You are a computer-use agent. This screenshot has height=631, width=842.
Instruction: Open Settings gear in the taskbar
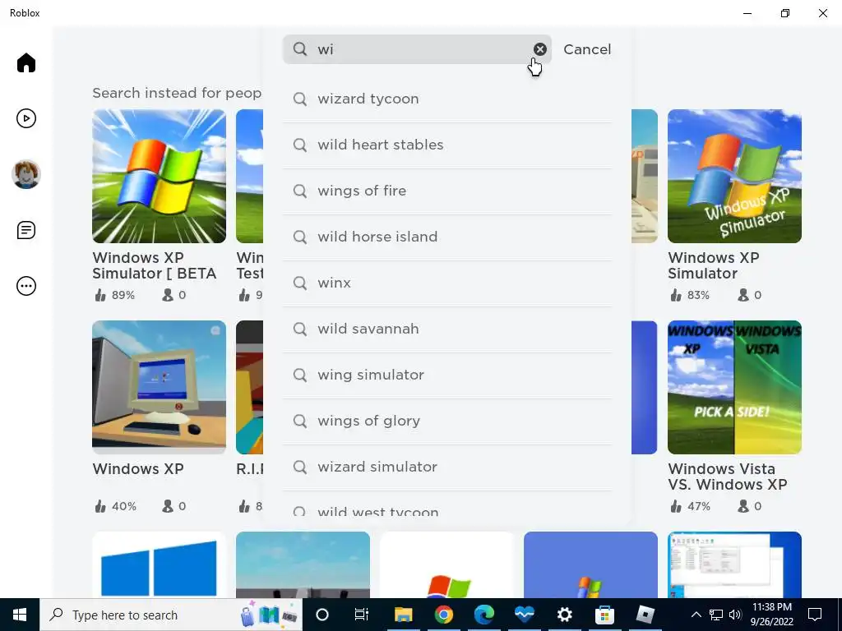point(564,615)
